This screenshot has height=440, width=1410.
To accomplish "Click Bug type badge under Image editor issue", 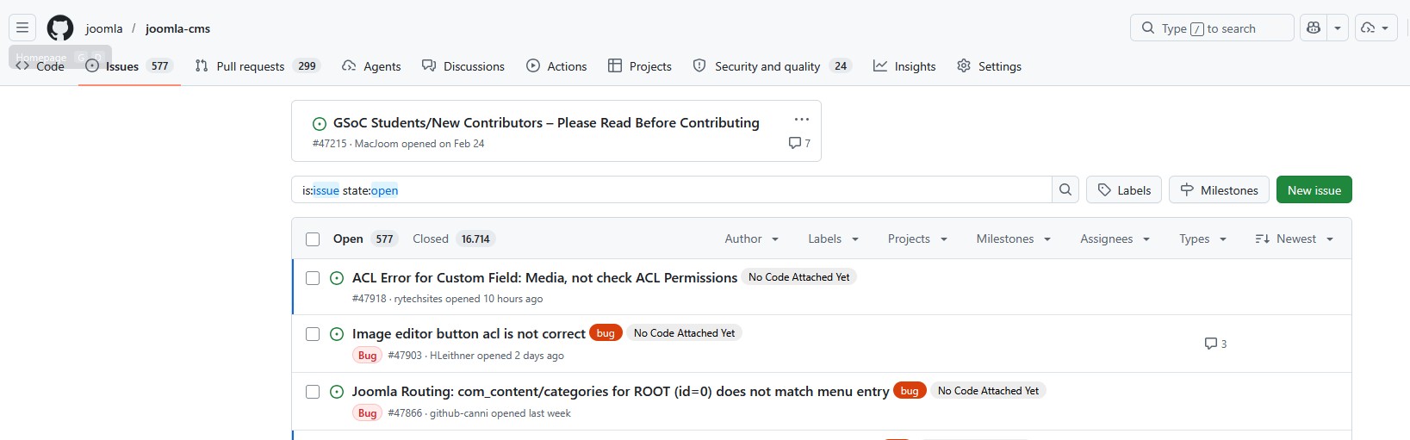I will point(367,356).
